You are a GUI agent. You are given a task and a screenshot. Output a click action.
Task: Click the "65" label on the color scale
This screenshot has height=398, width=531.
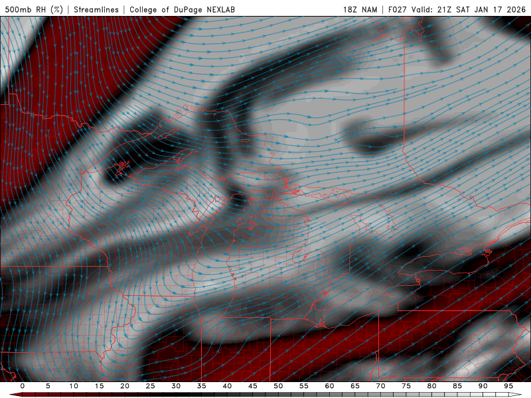(355, 386)
